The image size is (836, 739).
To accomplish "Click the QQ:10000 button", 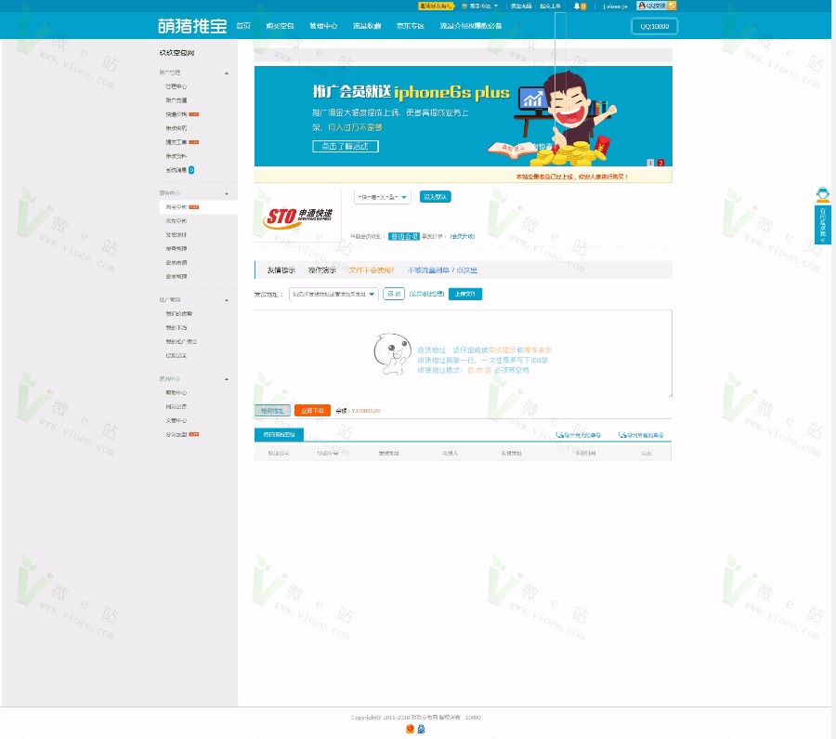I will tap(654, 26).
